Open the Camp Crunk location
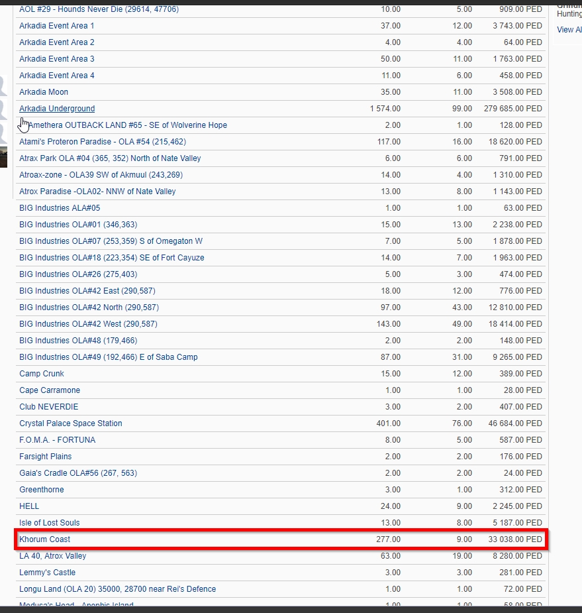Viewport: 582px width, 613px height. pos(42,374)
